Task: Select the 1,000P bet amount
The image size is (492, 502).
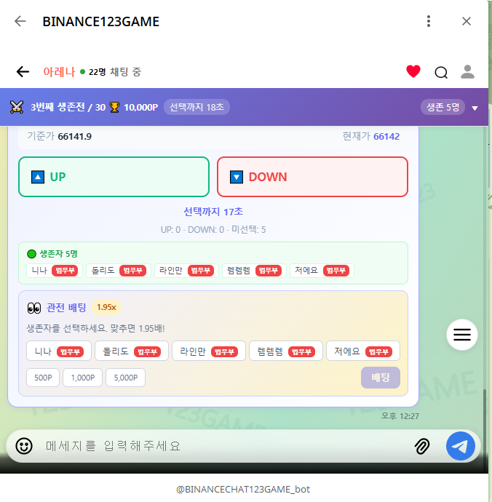Action: point(82,378)
